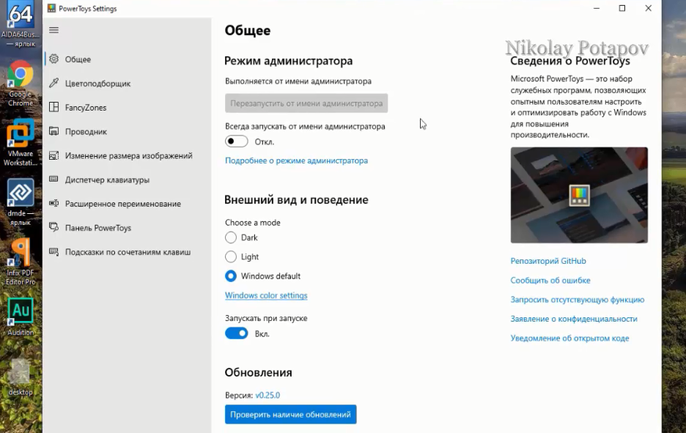Open Заявление о конфиденциальности link
The image size is (686, 433).
574,319
